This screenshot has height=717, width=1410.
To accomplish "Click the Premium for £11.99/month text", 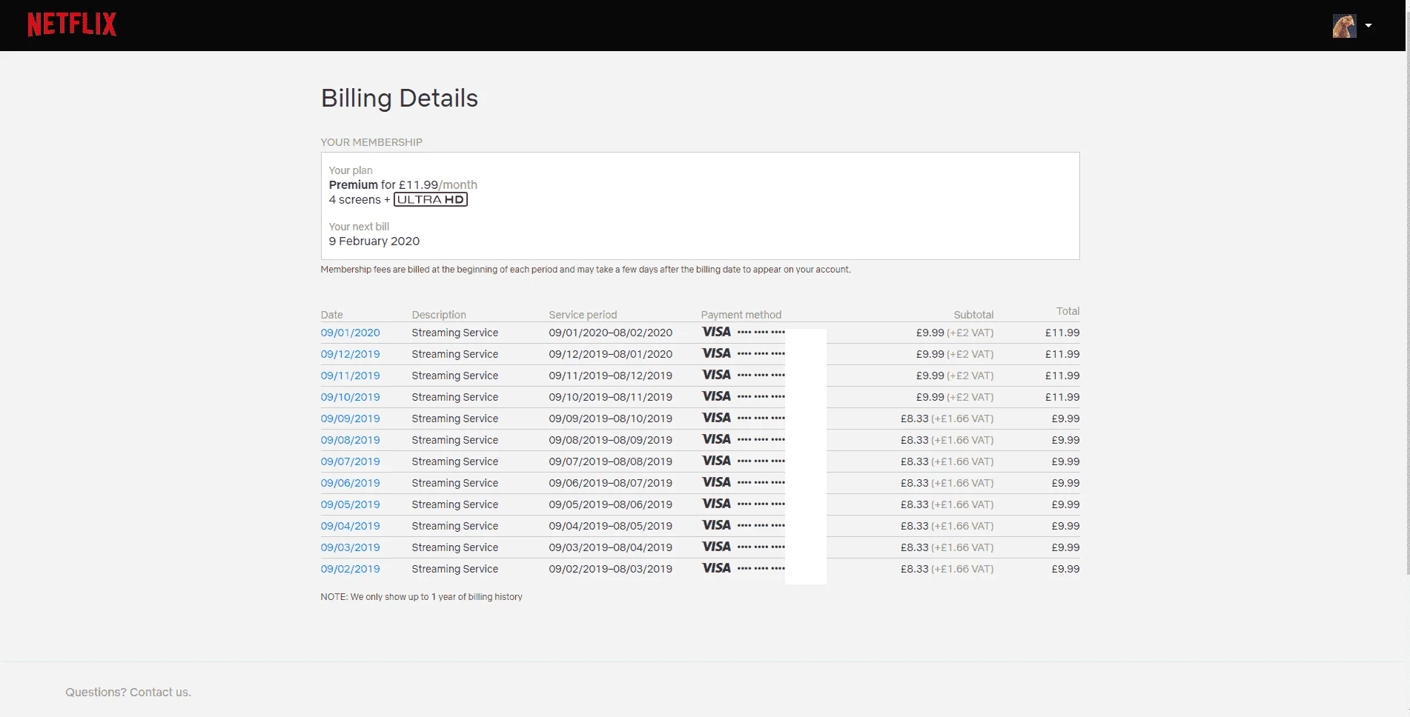I will [403, 184].
